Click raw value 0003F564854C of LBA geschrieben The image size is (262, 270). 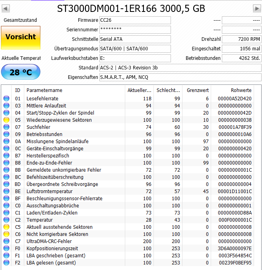click(235, 256)
